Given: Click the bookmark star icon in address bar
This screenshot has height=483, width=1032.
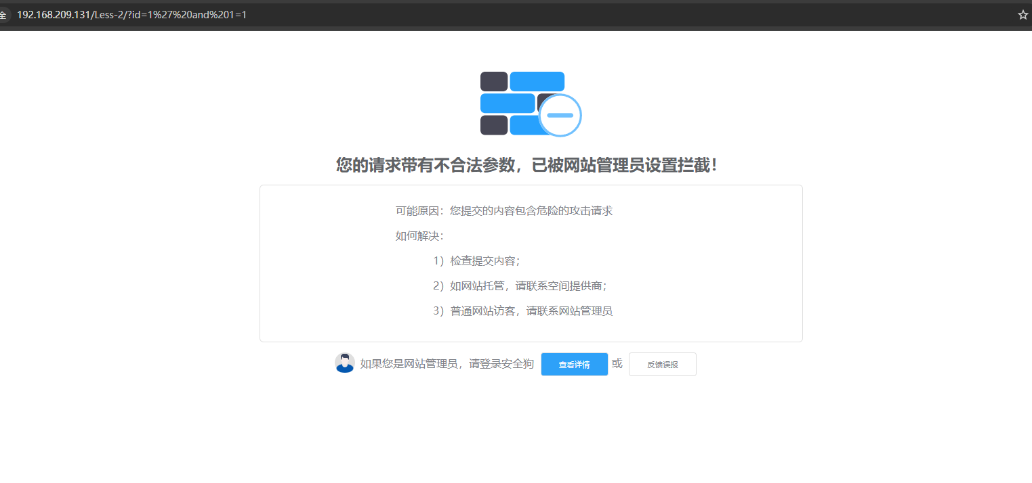Looking at the screenshot, I should click(1023, 15).
